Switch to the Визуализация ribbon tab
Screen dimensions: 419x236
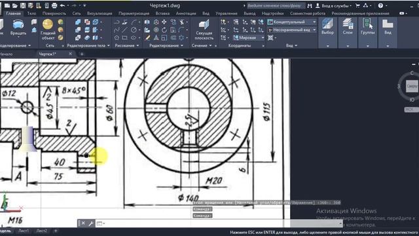pos(100,13)
